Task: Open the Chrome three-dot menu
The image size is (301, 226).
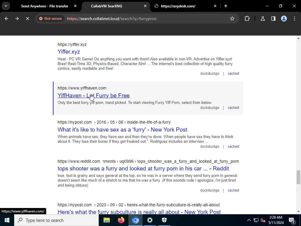Action: [x=295, y=19]
